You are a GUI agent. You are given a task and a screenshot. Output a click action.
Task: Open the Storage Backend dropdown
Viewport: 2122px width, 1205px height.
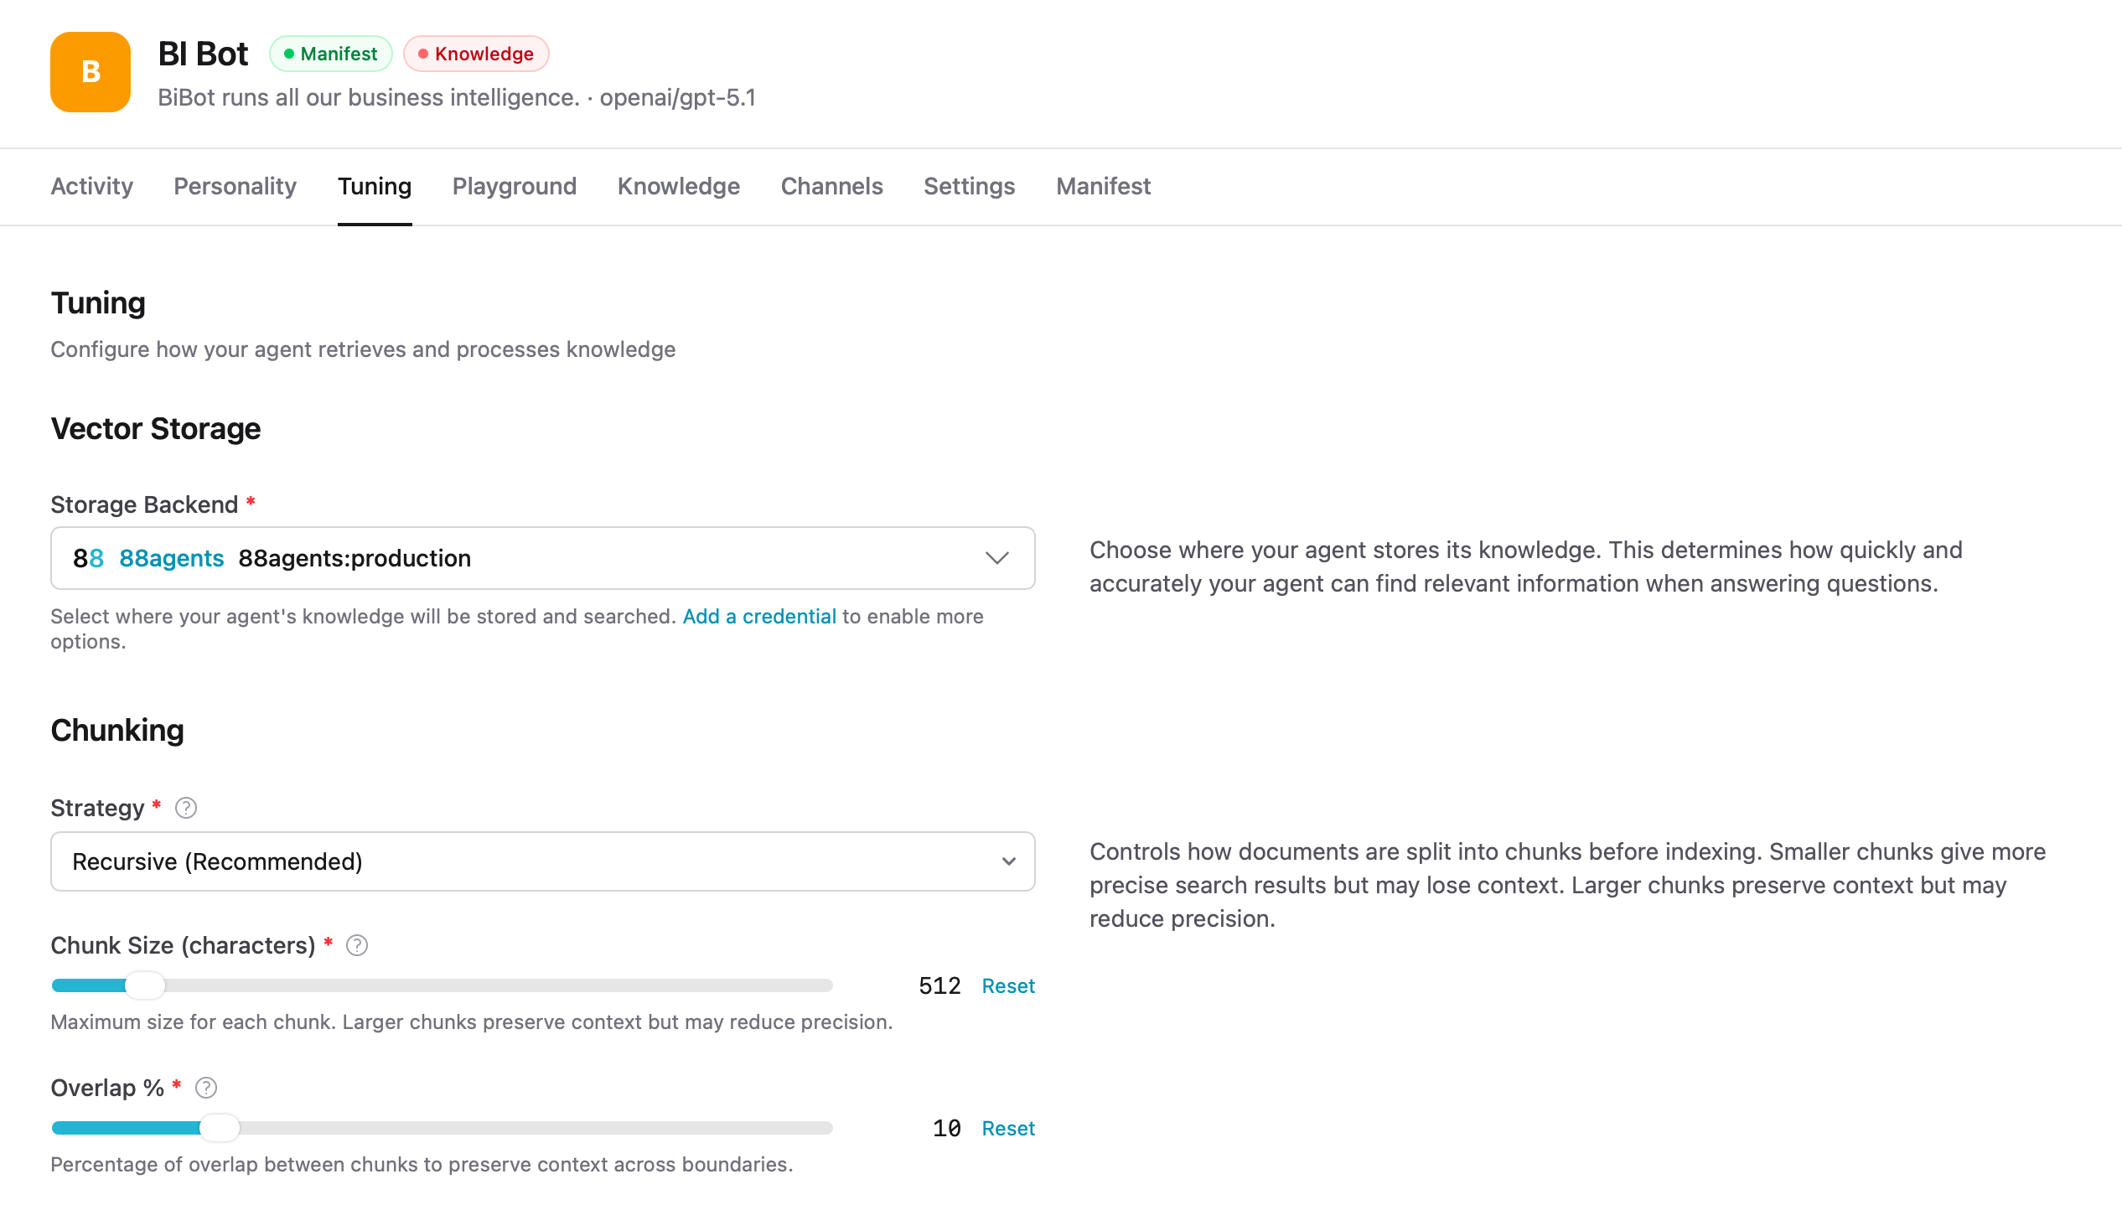click(x=996, y=558)
